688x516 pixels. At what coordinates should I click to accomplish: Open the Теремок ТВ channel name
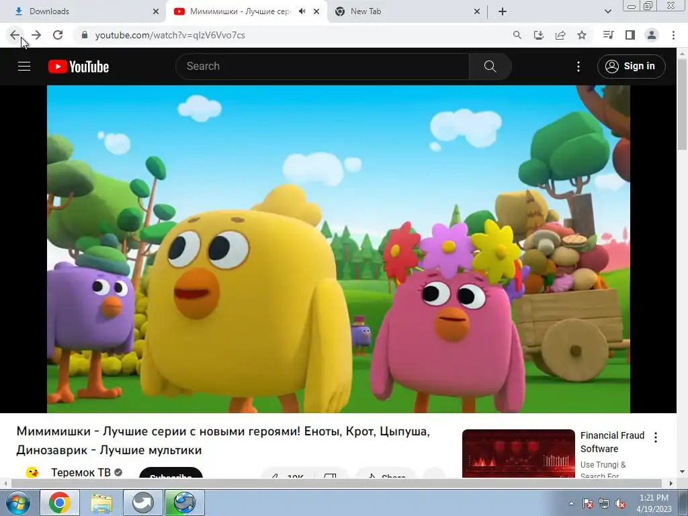[81, 472]
